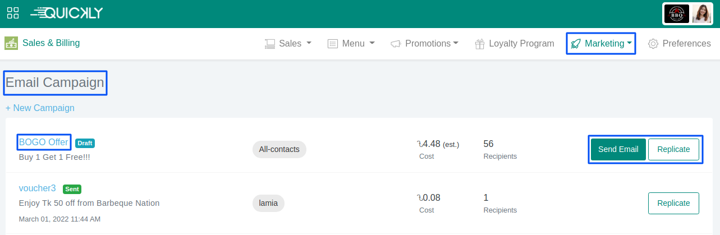Viewport: 720px width, 235px height.
Task: Expand the Menu dropdown
Action: [x=351, y=43]
